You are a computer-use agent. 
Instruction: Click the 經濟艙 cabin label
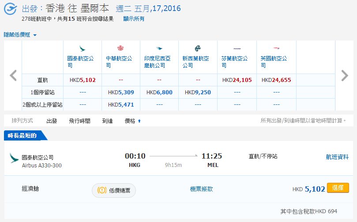click(x=30, y=189)
